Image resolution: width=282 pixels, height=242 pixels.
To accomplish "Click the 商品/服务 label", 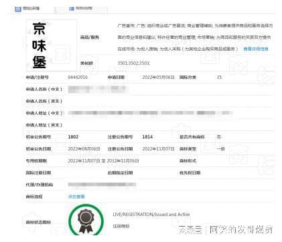I will [90, 37].
